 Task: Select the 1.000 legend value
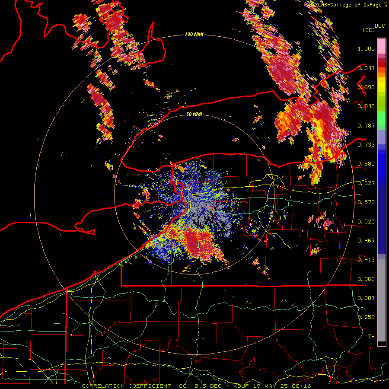pyautogui.click(x=366, y=48)
